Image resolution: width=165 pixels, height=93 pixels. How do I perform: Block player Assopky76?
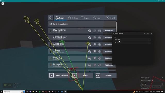(100, 44)
